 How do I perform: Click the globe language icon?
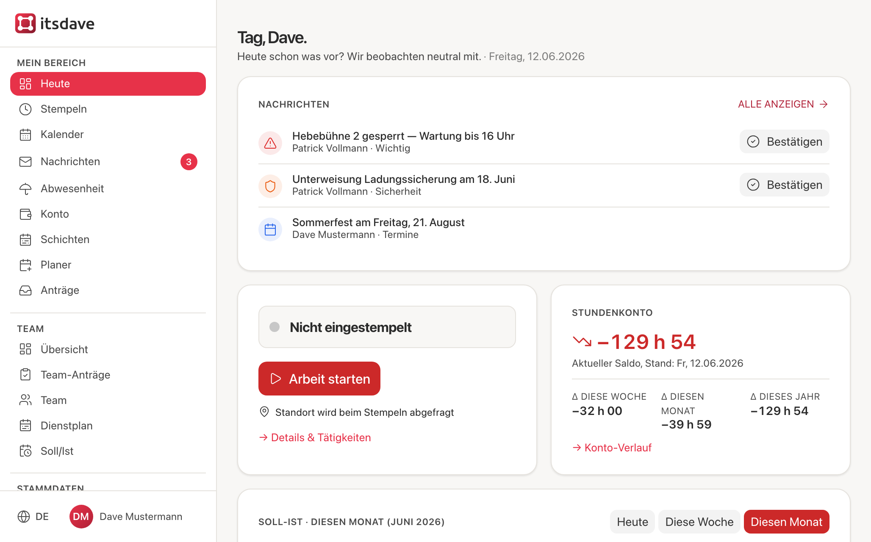point(24,517)
